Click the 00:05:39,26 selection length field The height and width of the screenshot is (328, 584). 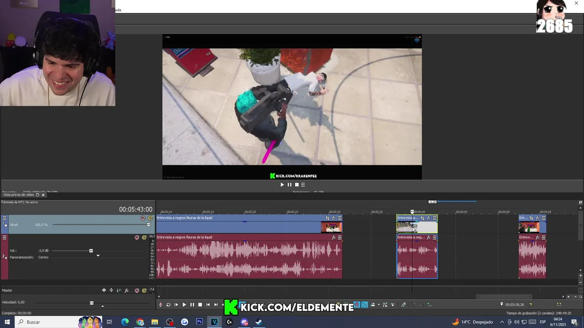515,305
